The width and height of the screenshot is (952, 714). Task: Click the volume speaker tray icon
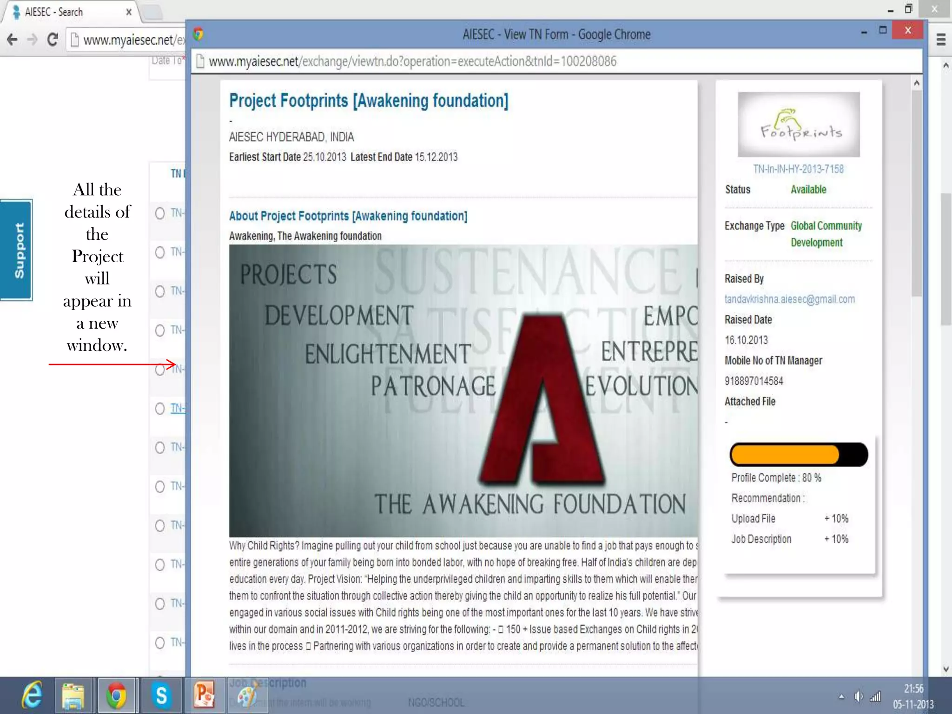858,696
